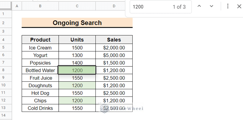Select the Hot Dog cell
The height and width of the screenshot is (120, 243).
tap(40, 93)
